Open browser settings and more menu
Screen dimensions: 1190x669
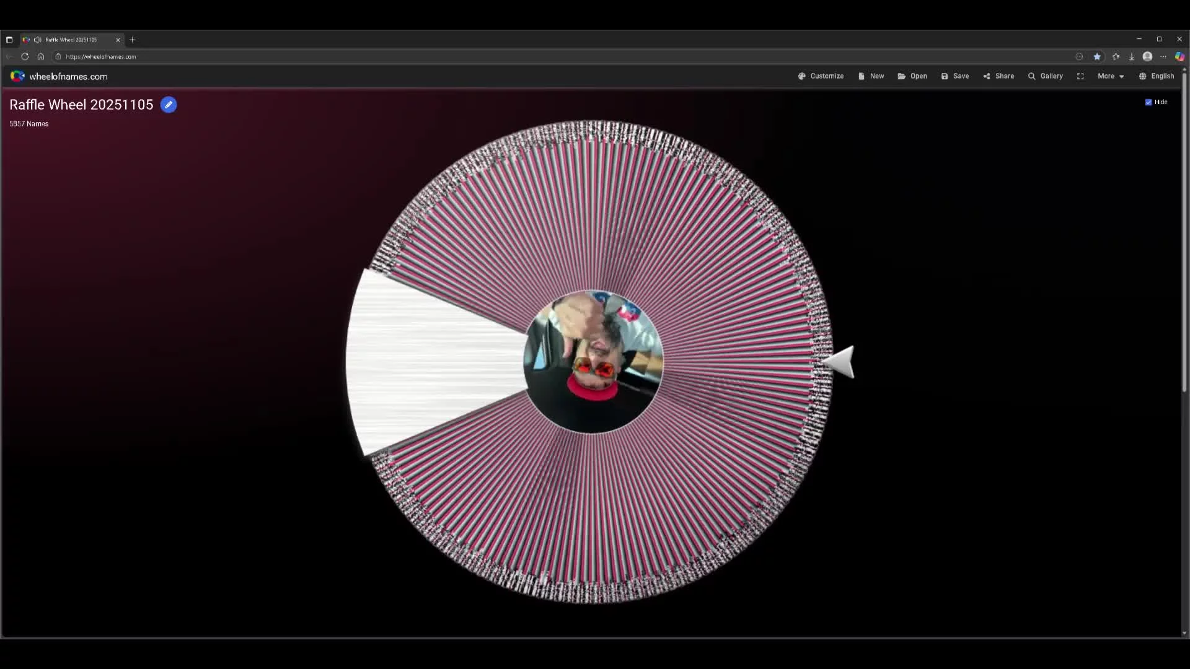(1163, 56)
